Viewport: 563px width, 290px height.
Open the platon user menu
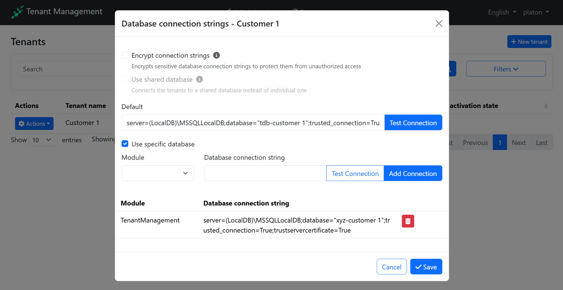536,12
